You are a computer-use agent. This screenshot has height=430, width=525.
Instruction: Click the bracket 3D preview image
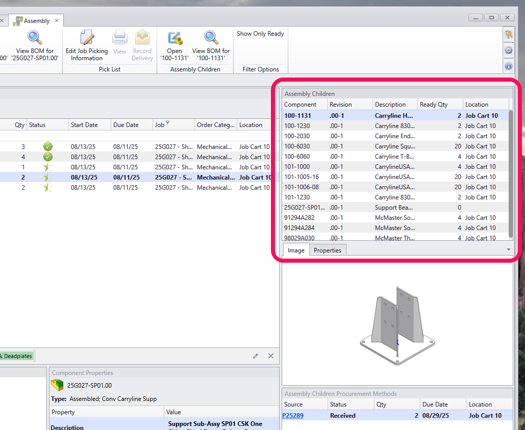[x=396, y=325]
